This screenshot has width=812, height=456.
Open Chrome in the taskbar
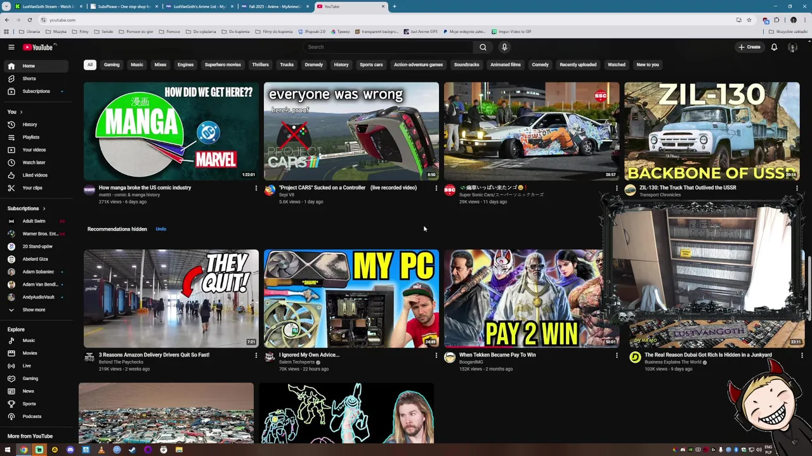click(x=23, y=450)
